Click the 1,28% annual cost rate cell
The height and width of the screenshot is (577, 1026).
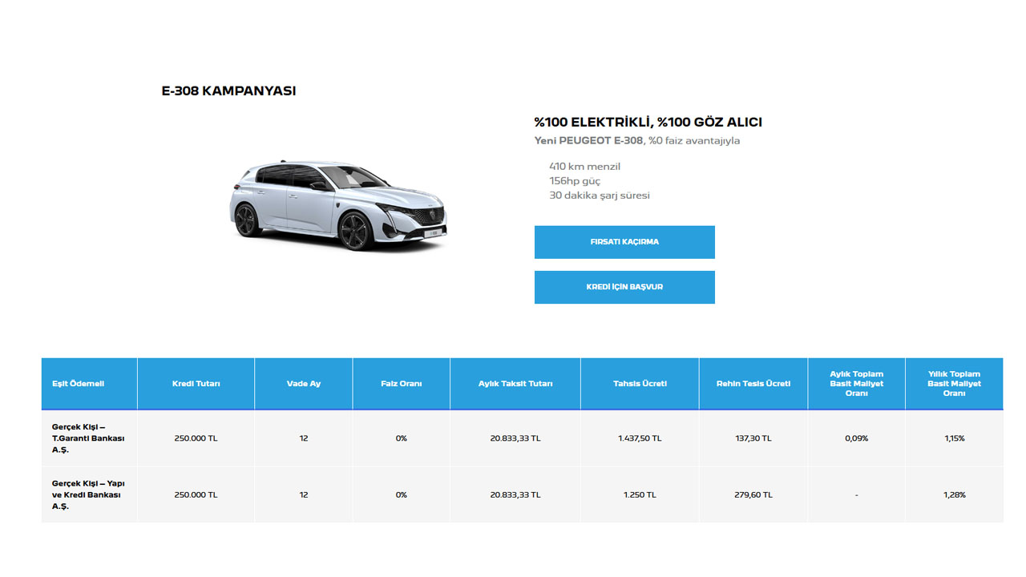coord(954,494)
